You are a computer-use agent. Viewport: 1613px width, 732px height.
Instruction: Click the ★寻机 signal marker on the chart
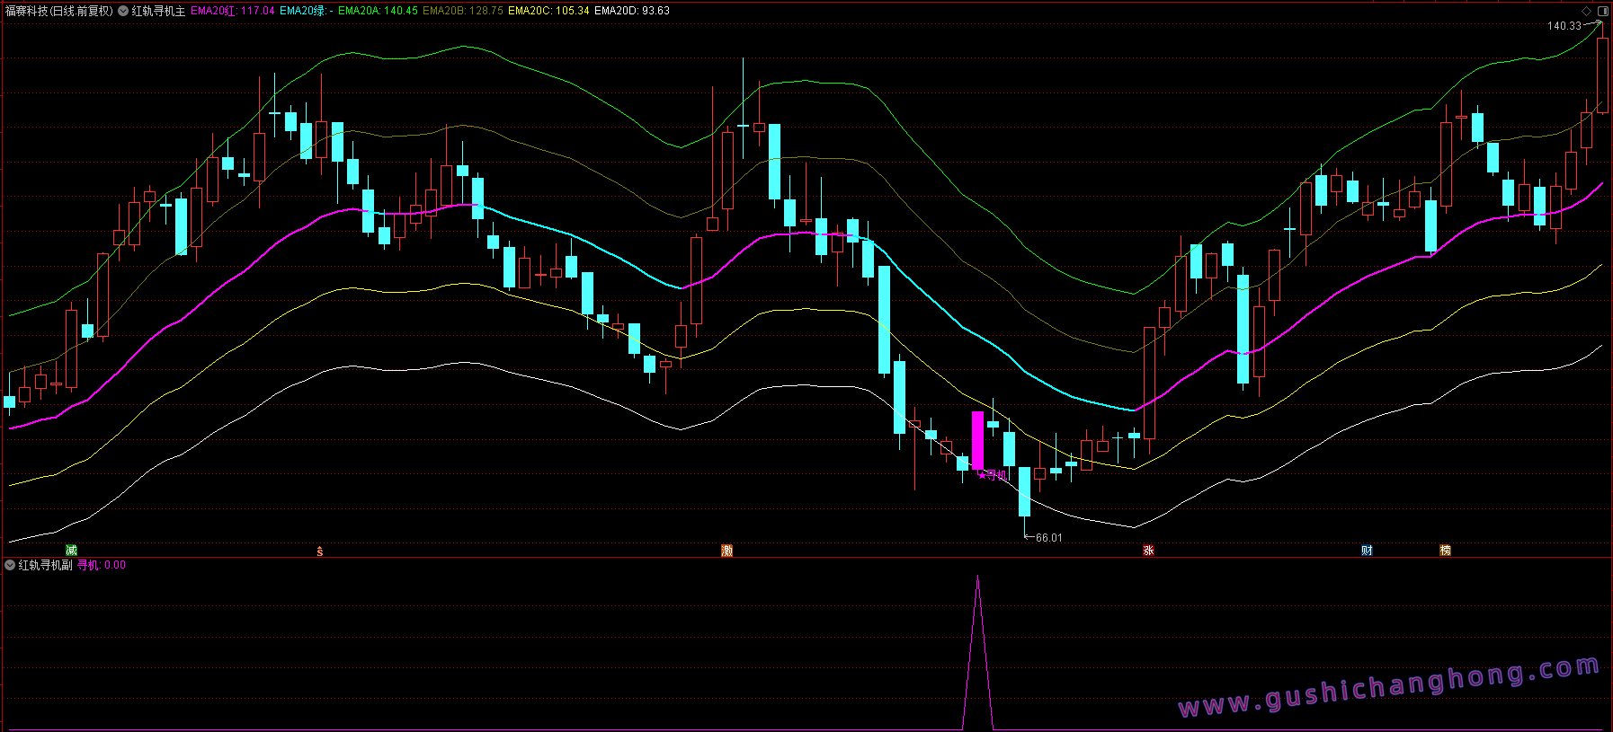pyautogui.click(x=993, y=475)
